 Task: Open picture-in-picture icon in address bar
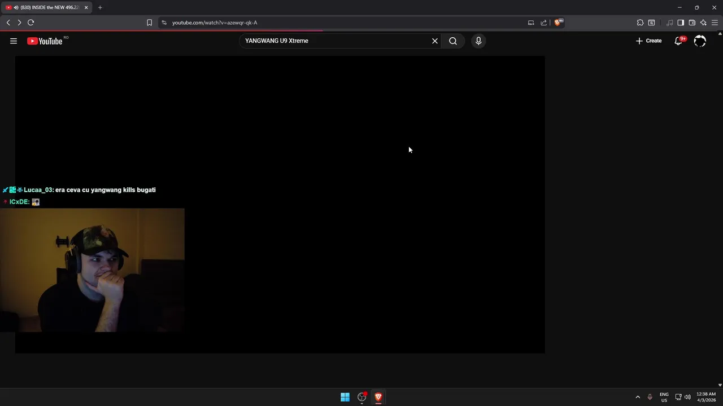tap(531, 23)
